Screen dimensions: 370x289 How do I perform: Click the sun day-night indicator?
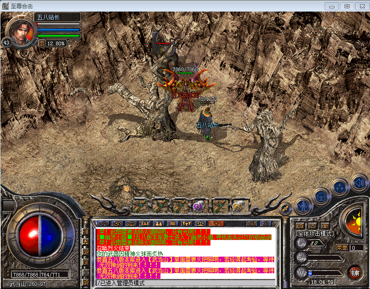tap(355, 222)
